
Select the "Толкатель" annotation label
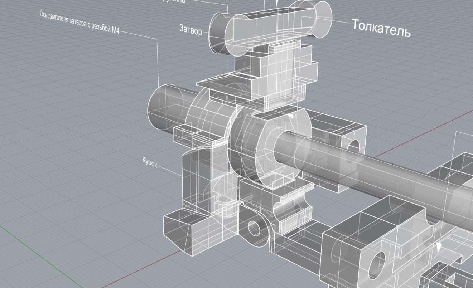pos(381,28)
